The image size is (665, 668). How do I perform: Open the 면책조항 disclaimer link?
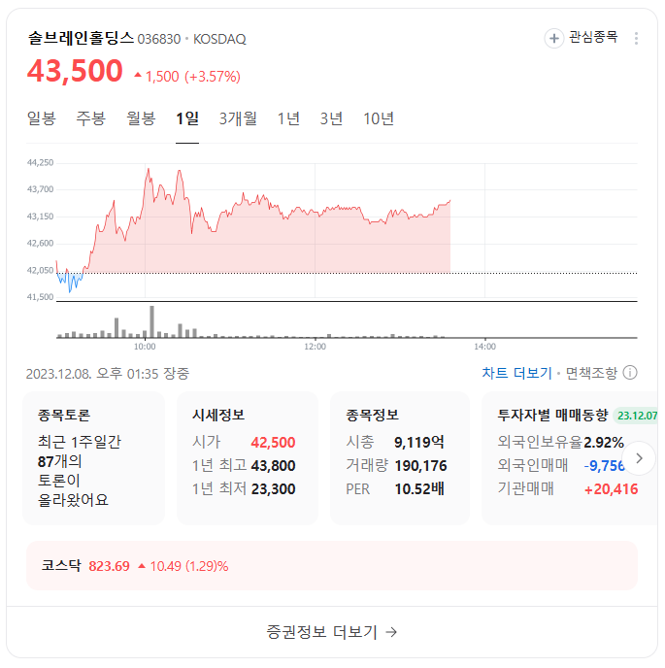point(591,373)
